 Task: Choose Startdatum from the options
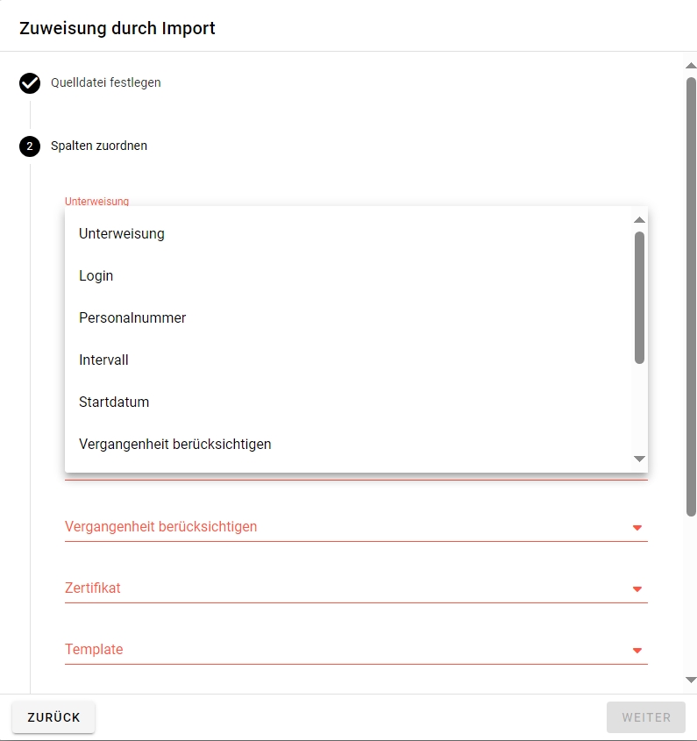click(114, 403)
